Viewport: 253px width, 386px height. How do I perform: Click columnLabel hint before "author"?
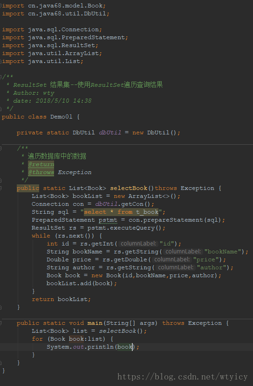[175, 267]
